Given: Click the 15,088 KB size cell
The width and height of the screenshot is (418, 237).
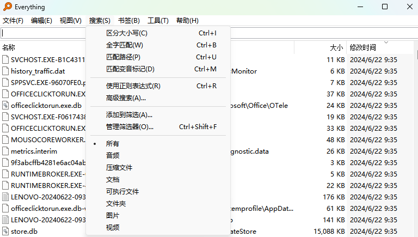Looking at the screenshot, I should pyautogui.click(x=329, y=232).
